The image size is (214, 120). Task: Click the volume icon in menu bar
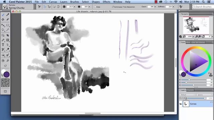tap(181, 2)
